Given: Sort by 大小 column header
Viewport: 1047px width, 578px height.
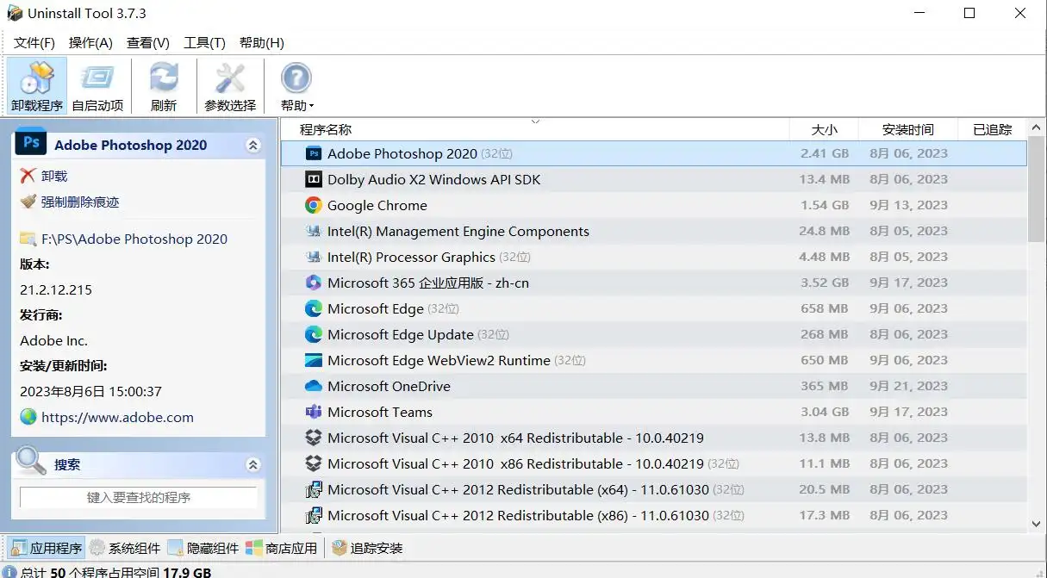Looking at the screenshot, I should tap(824, 129).
